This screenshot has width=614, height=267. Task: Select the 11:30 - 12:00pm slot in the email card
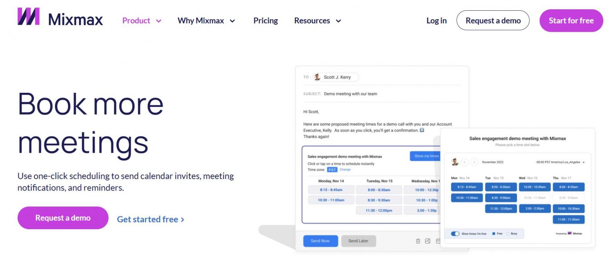(379, 210)
